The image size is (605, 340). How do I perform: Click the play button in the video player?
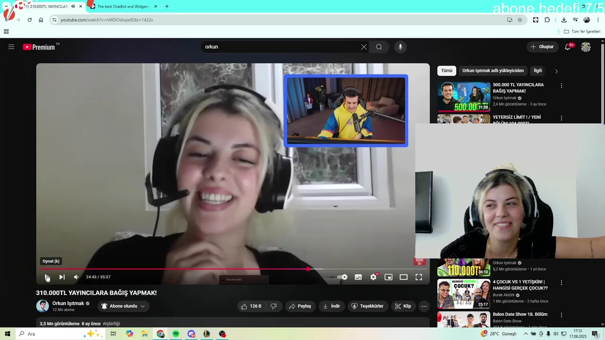47,277
